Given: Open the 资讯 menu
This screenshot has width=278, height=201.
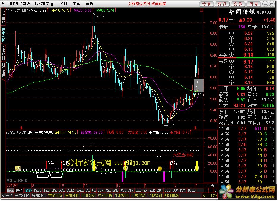Looking at the screenshot, I should pyautogui.click(x=63, y=4).
